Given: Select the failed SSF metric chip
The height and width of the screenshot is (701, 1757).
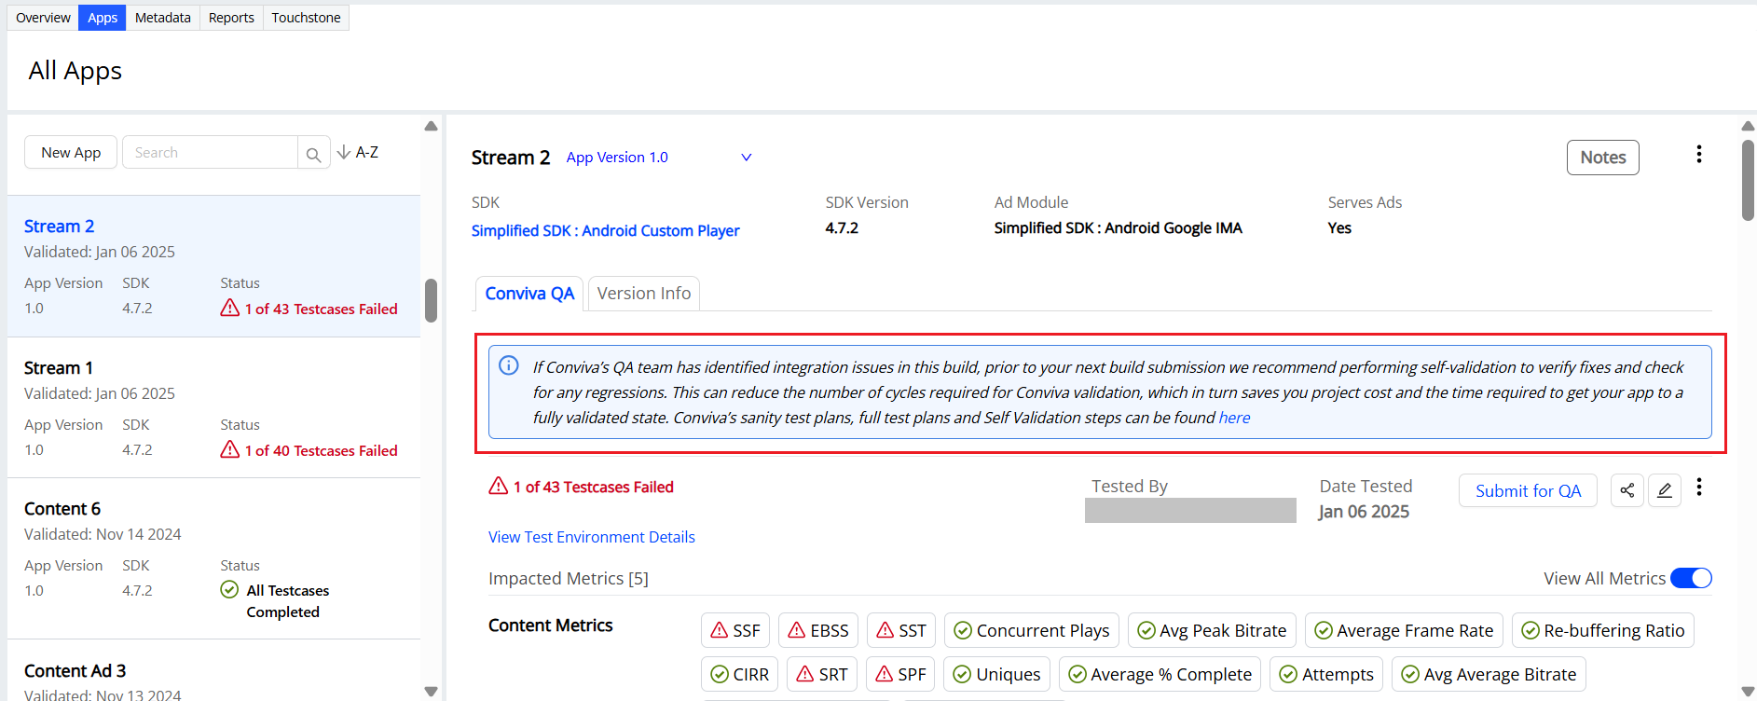Looking at the screenshot, I should [734, 631].
